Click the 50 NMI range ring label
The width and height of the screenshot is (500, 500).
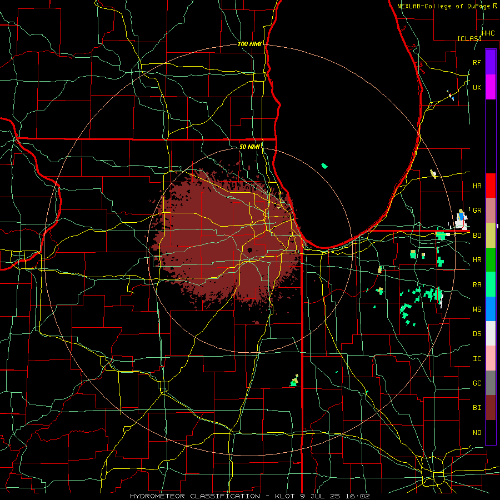[x=249, y=147]
